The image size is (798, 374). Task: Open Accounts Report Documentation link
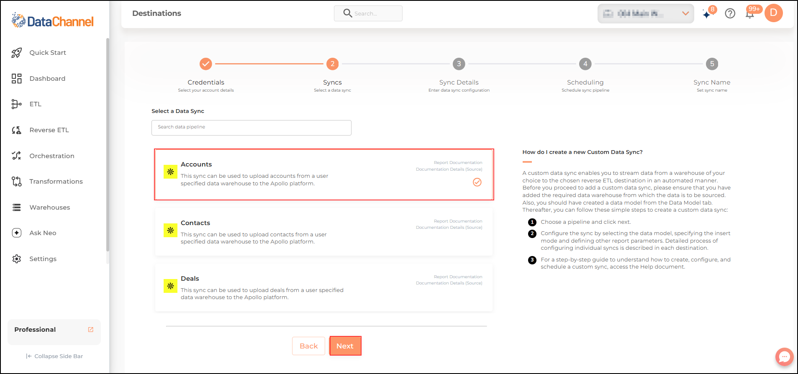pos(458,163)
